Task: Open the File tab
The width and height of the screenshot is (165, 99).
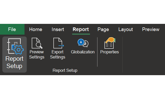Action: click(12, 29)
